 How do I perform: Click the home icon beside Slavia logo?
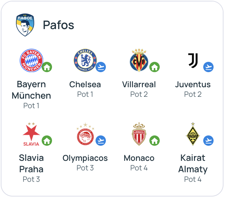pos(46,141)
